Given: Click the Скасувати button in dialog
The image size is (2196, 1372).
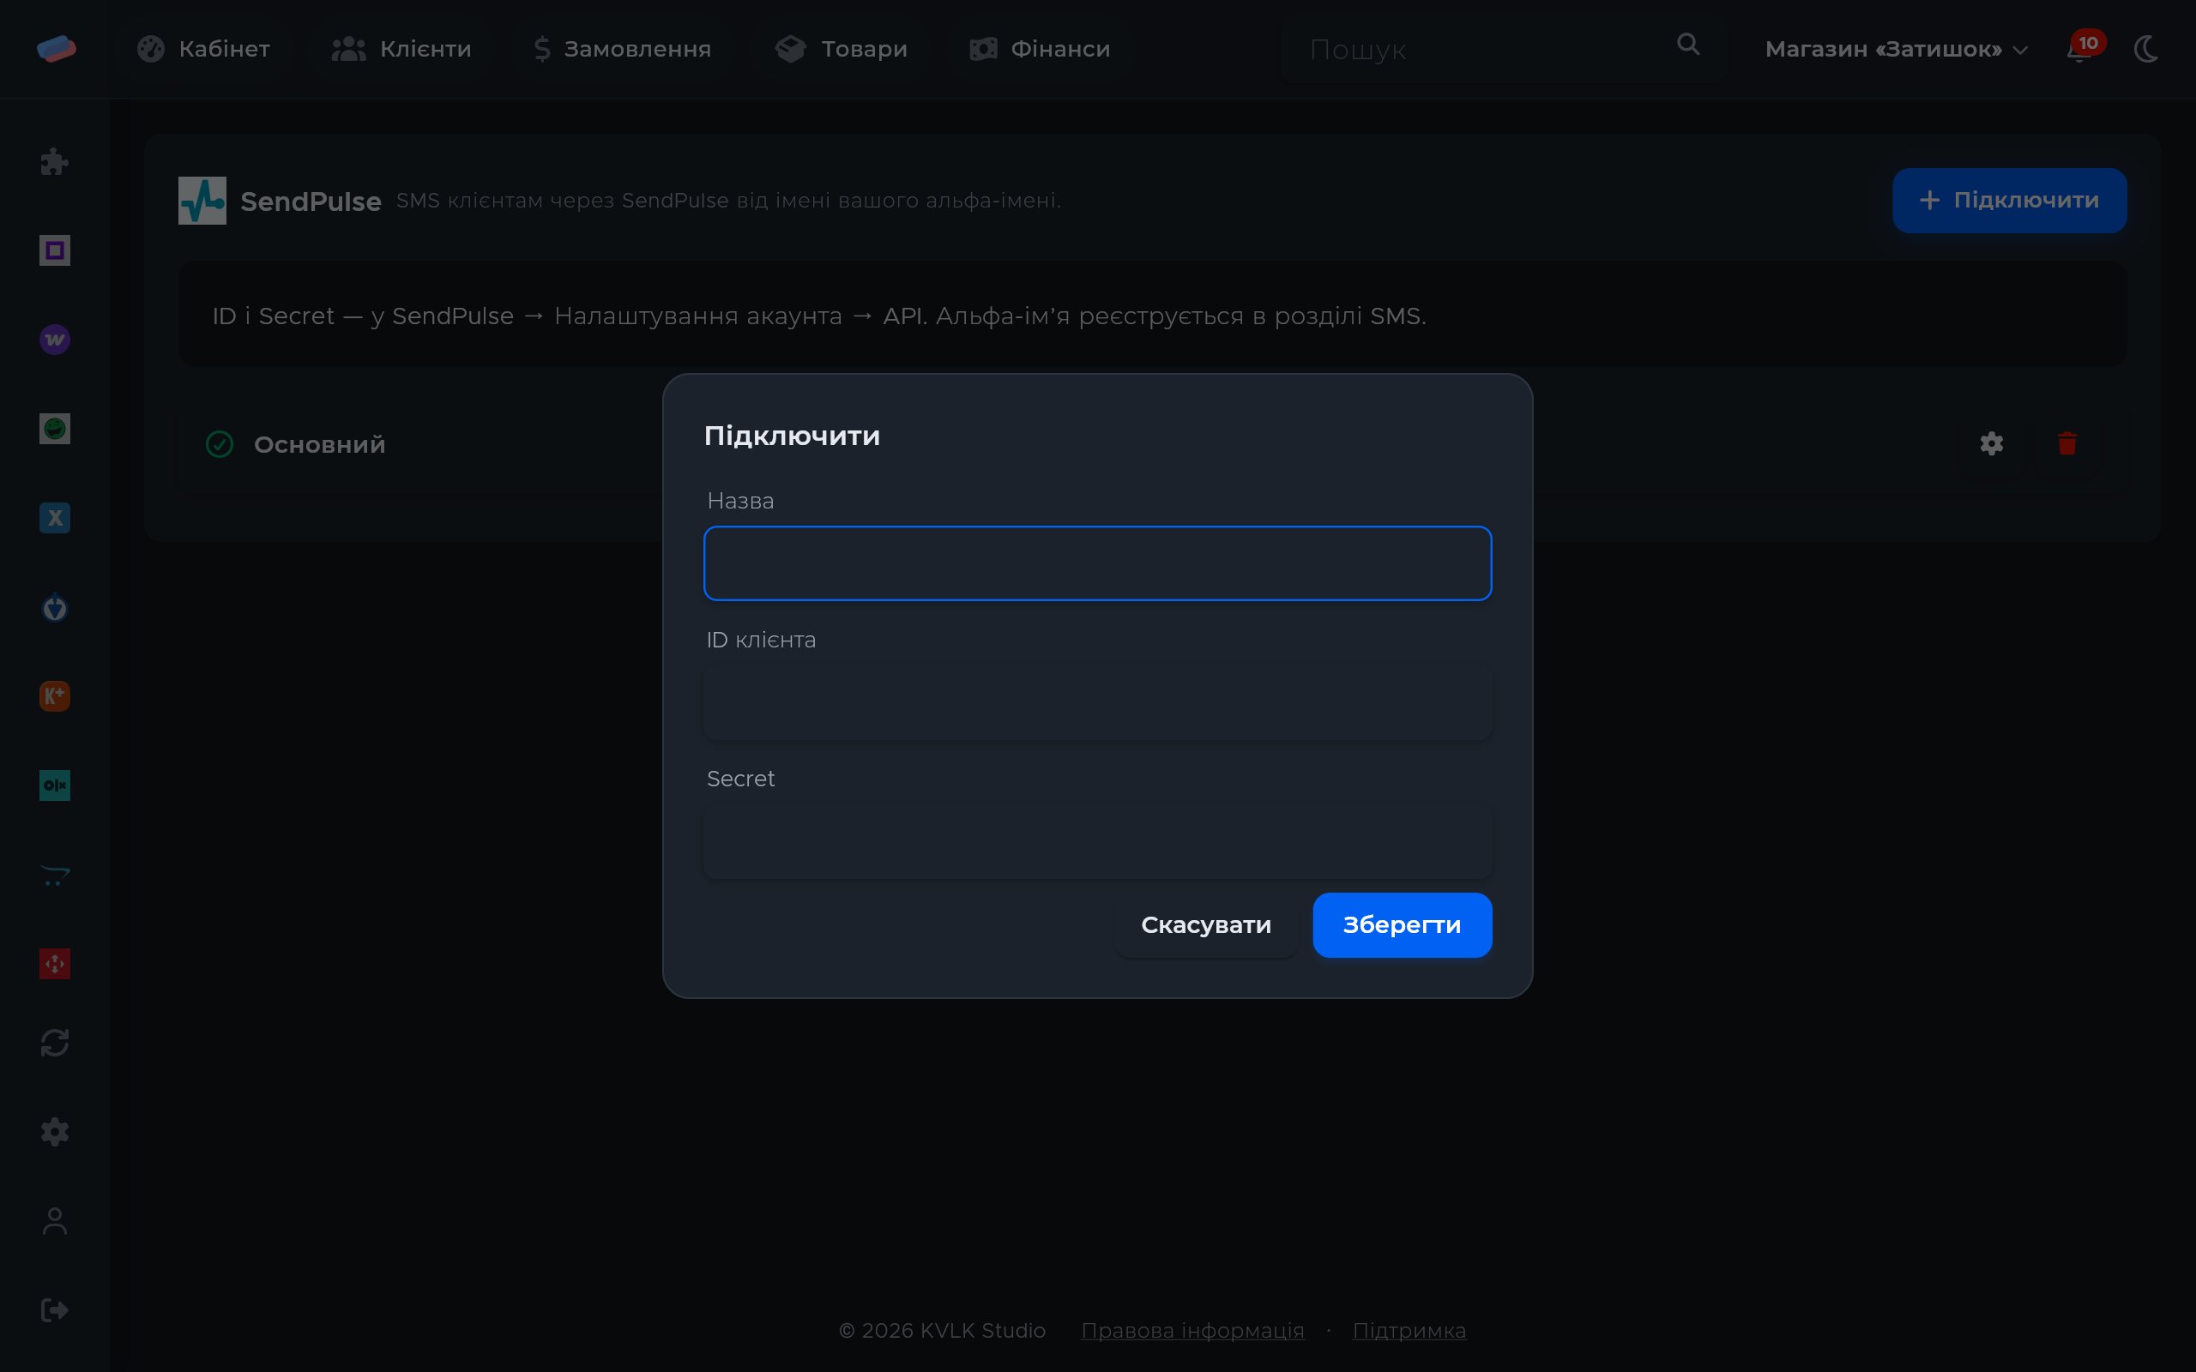Looking at the screenshot, I should coord(1206,924).
